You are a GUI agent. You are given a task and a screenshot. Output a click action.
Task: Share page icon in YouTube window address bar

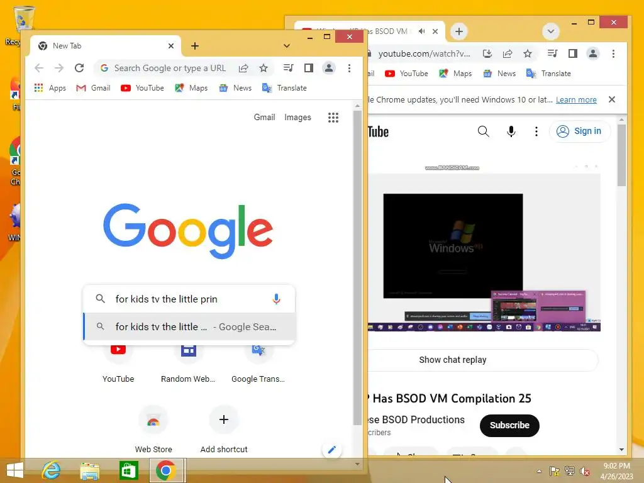pyautogui.click(x=508, y=53)
